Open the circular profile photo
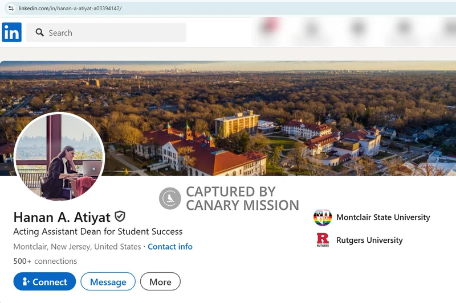 (59, 156)
